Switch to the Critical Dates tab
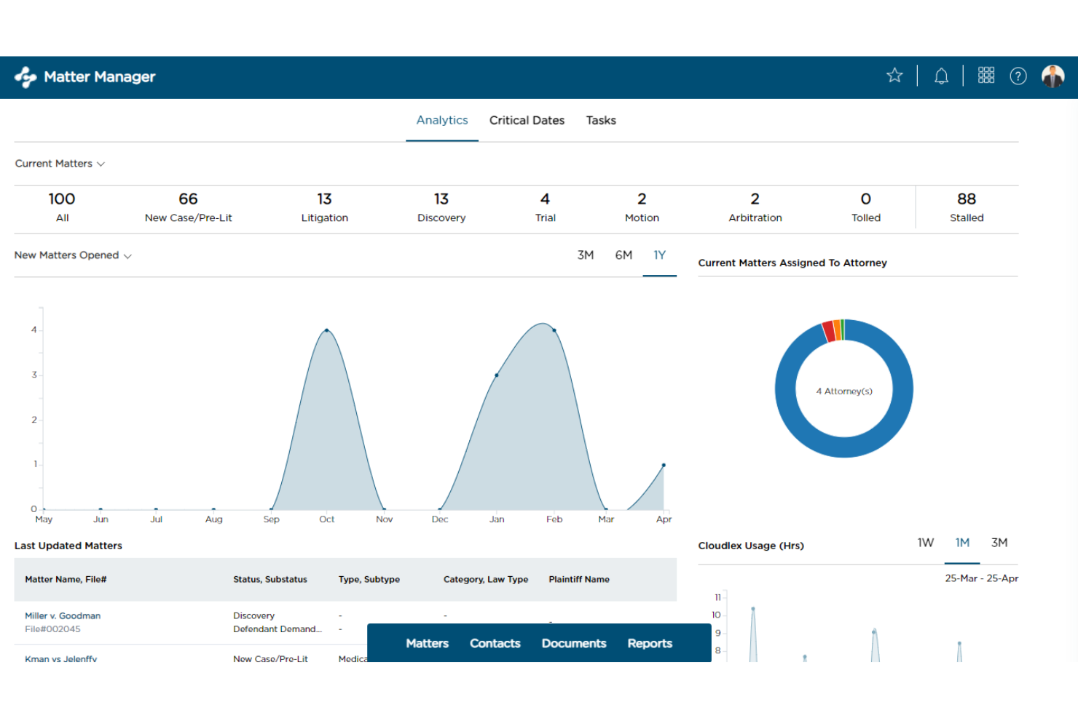 [527, 120]
